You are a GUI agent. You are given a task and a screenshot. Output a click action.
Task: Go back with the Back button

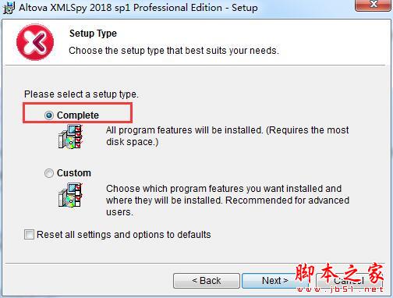[207, 281]
